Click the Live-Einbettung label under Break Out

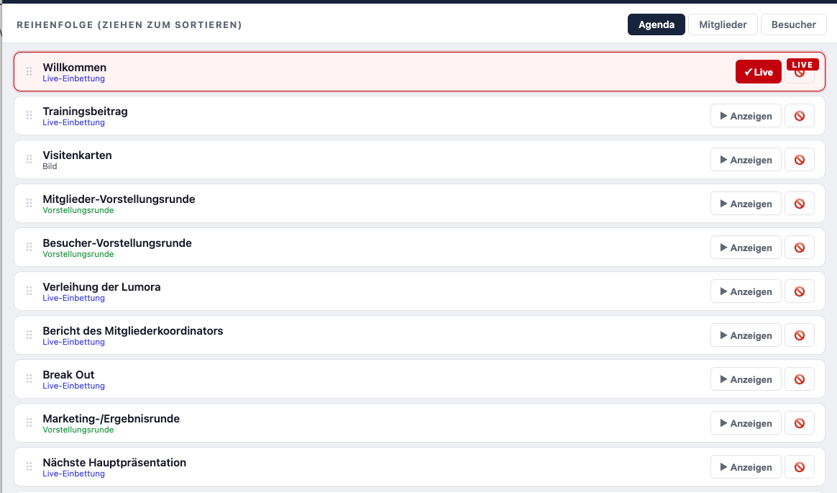pos(73,386)
